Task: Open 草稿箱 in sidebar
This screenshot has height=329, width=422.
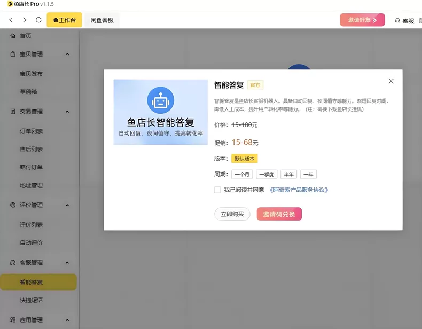Action: click(x=28, y=92)
